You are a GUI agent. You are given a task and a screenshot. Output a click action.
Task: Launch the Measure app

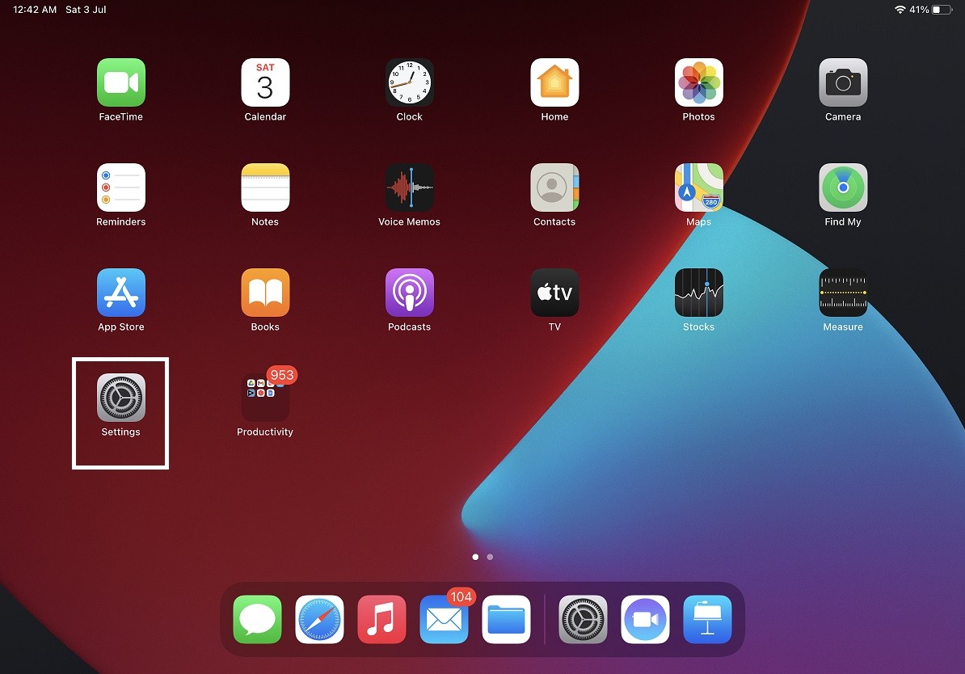[x=843, y=293]
